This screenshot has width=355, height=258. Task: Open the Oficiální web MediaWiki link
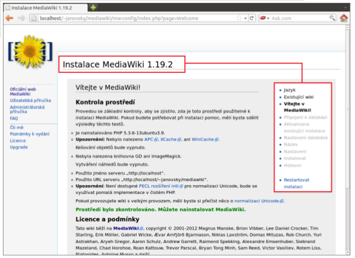(x=23, y=91)
